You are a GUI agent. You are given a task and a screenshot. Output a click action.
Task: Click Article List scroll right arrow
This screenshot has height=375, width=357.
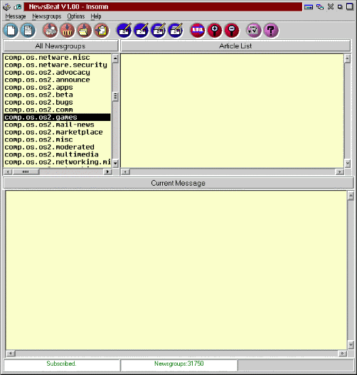(x=339, y=171)
